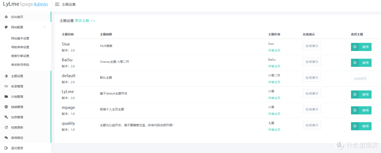
Task: Apply the 5iux theme with 使用
Action: [x=361, y=47]
